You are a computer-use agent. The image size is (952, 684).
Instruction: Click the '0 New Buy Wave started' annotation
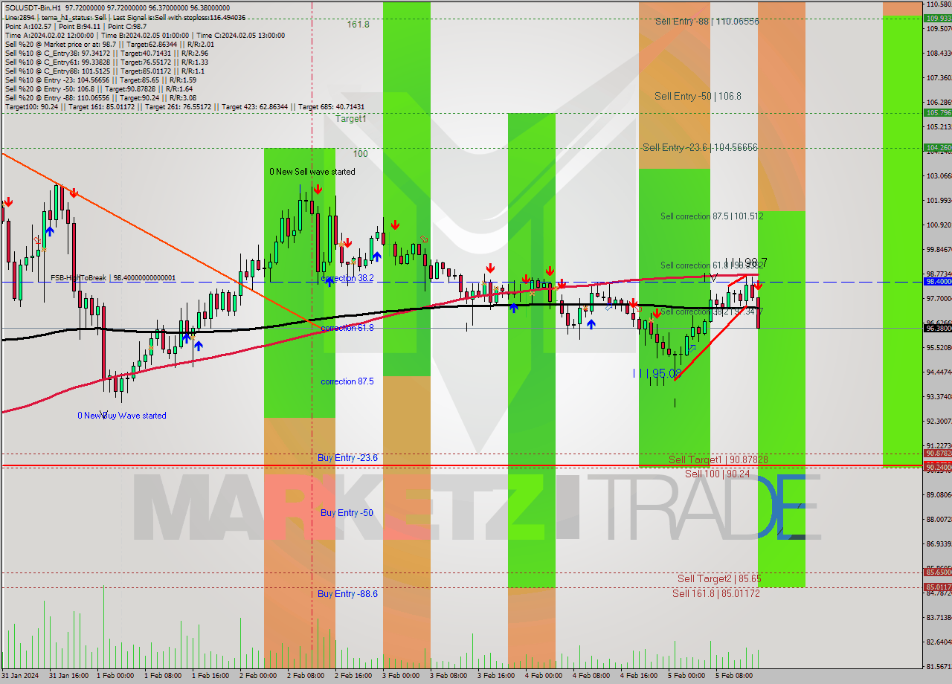coord(122,416)
